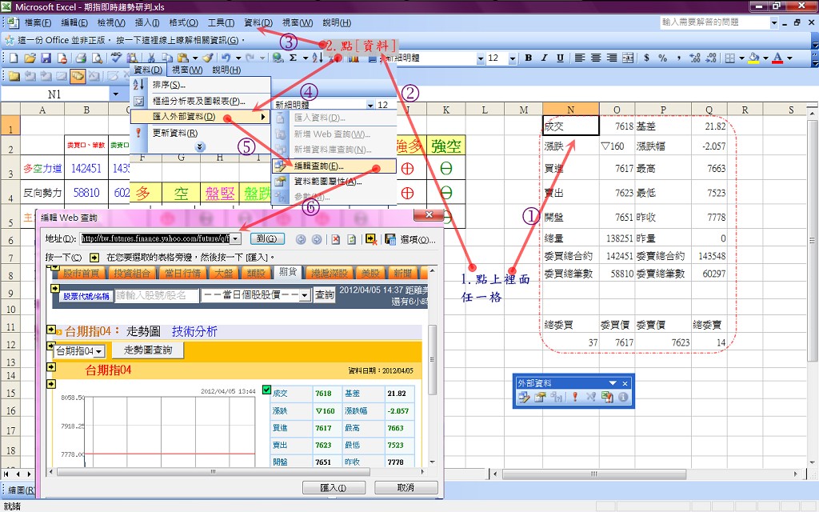The height and width of the screenshot is (512, 819).
Task: Click the Sort Ascending A-Z icon
Action: [317, 58]
